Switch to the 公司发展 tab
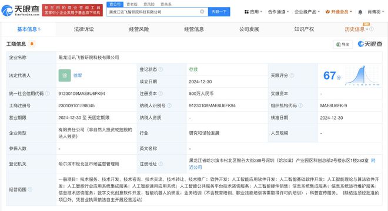The image size is (388, 211). tap(249, 29)
